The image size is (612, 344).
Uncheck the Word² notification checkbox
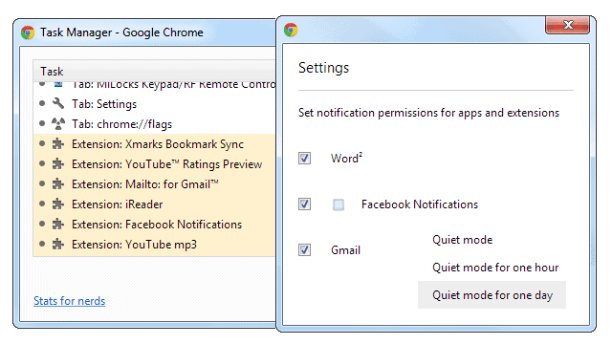point(304,159)
